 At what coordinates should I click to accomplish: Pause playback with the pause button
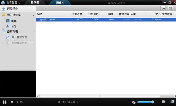point(5,102)
